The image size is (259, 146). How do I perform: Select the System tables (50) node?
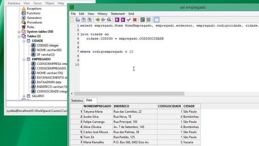40,32
